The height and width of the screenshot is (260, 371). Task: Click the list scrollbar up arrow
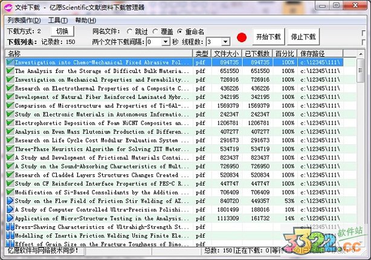[361, 54]
